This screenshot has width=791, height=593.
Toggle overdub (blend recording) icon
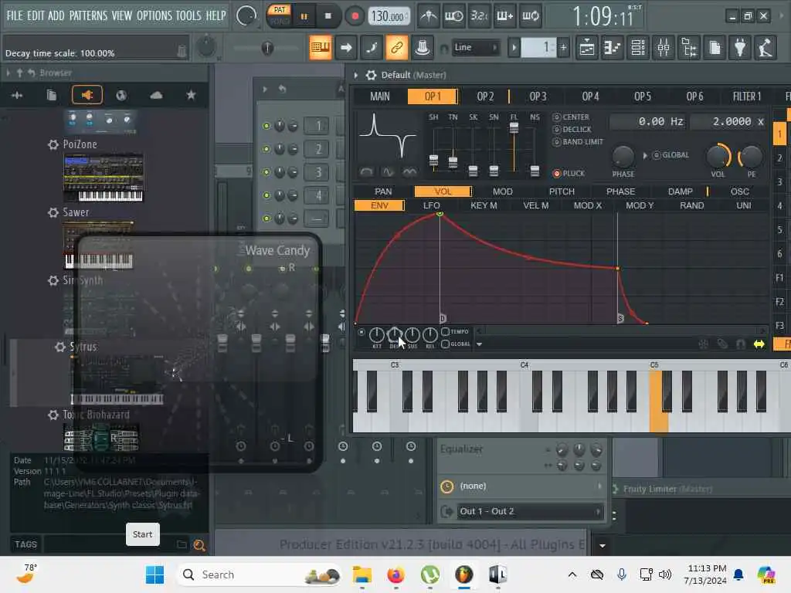point(505,16)
